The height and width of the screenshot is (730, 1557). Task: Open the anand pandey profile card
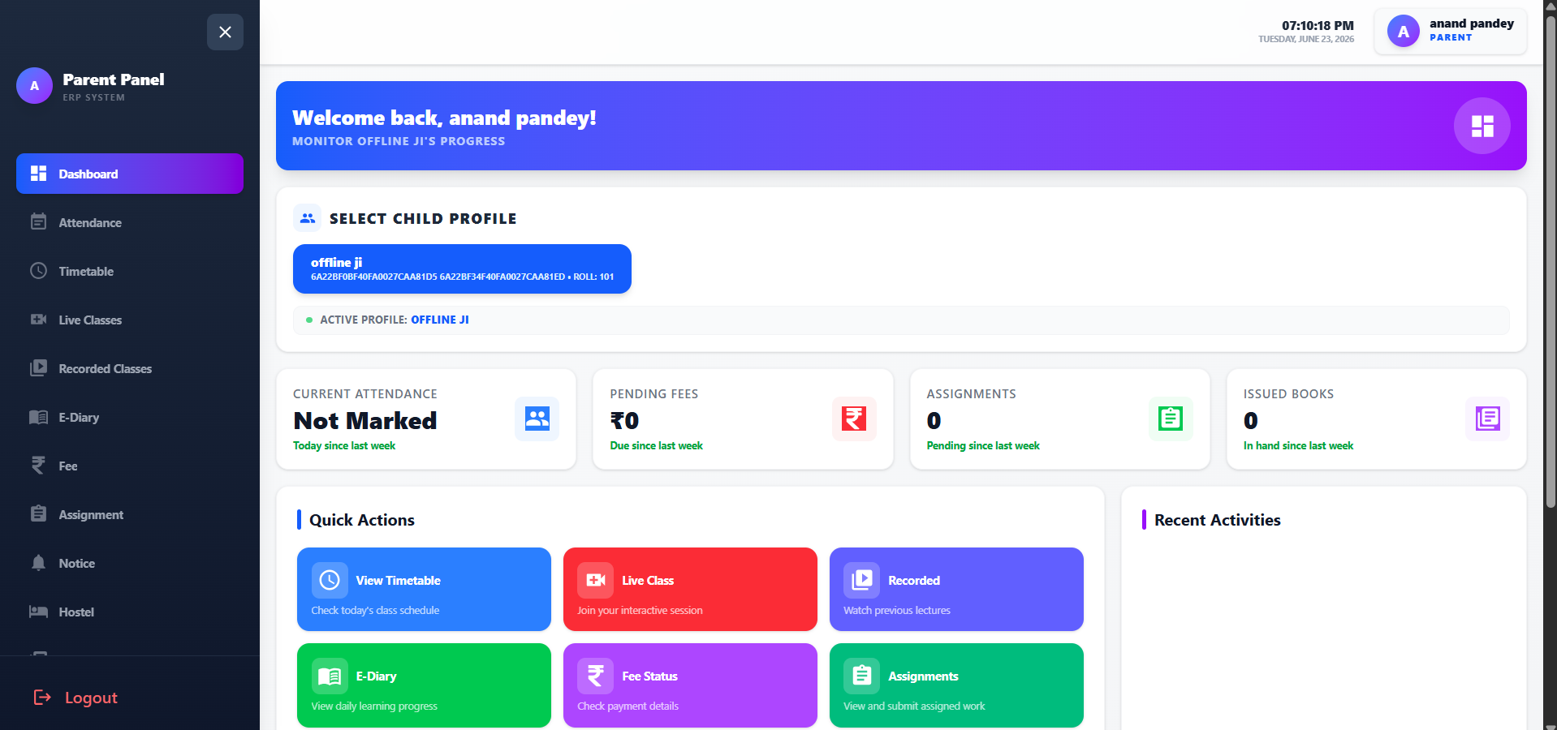click(1450, 31)
